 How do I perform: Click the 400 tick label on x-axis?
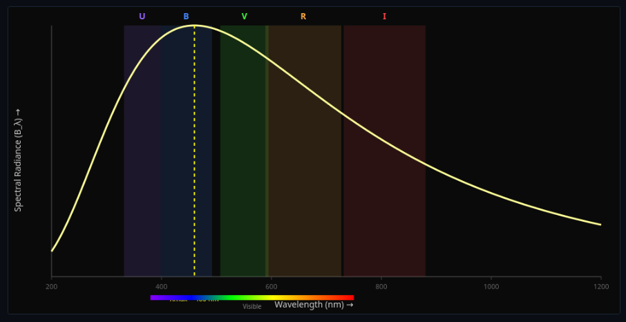pos(161,286)
